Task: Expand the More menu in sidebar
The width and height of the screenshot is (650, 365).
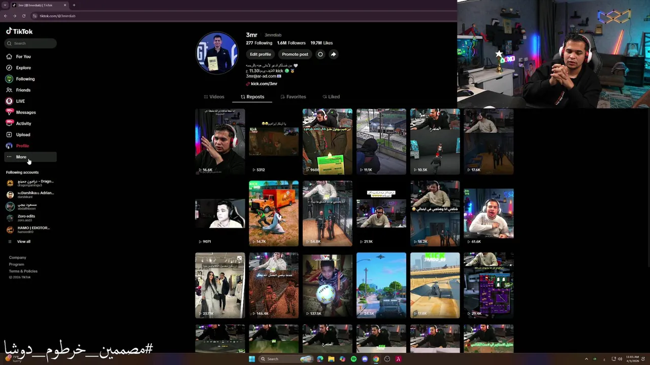Action: coord(30,157)
